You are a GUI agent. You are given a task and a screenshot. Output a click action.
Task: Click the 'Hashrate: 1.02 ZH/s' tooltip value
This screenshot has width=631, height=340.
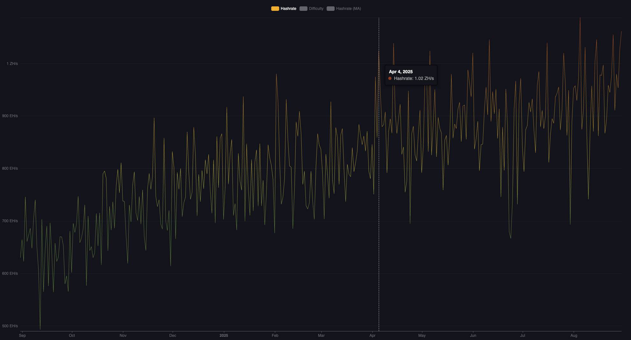point(414,78)
